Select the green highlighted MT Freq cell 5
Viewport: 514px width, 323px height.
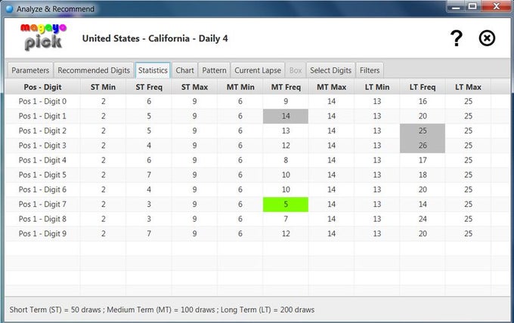coord(286,205)
